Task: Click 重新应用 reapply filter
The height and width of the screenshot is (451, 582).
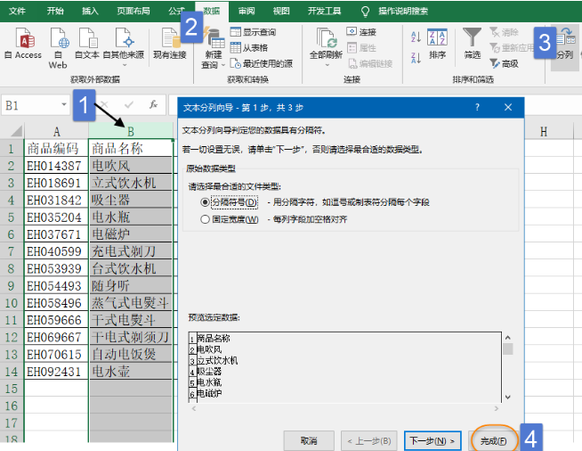Action: [512, 47]
